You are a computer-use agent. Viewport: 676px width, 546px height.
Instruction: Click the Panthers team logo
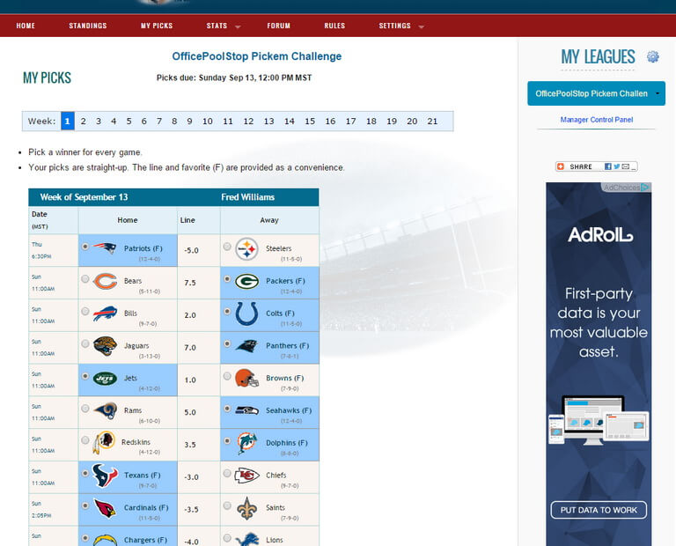(246, 346)
